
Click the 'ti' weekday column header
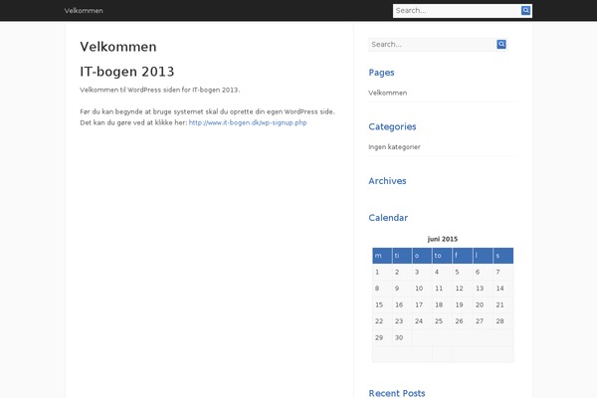point(402,256)
